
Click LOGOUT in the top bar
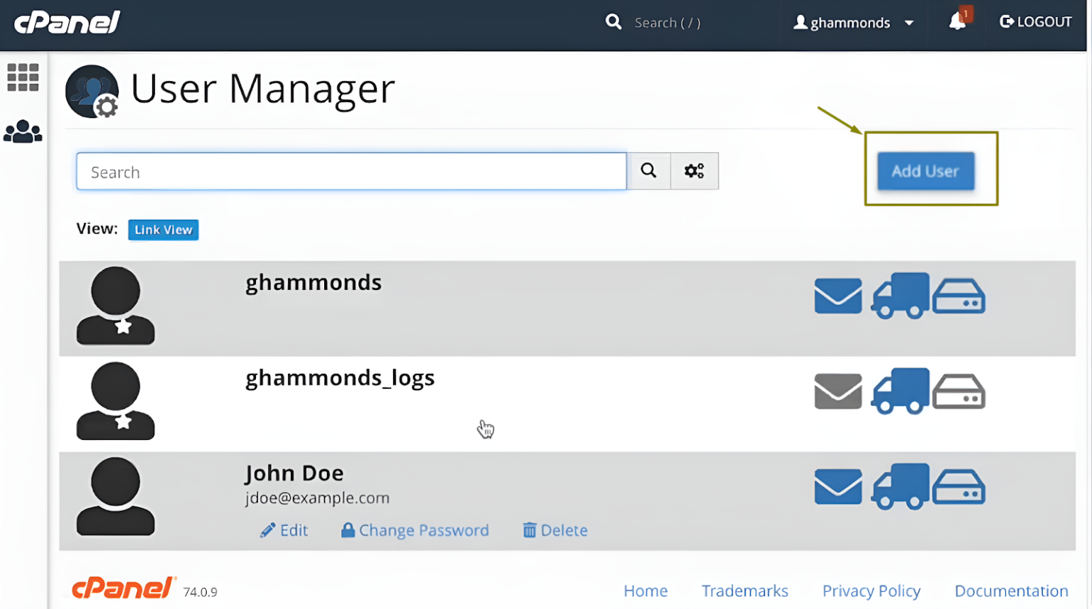1035,21
